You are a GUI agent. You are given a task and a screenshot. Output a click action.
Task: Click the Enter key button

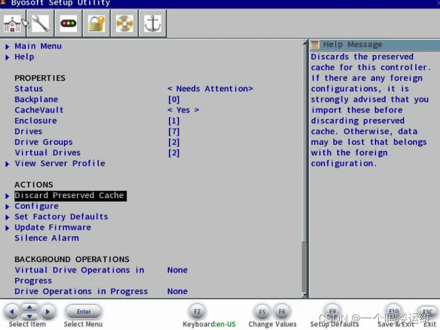pyautogui.click(x=83, y=311)
